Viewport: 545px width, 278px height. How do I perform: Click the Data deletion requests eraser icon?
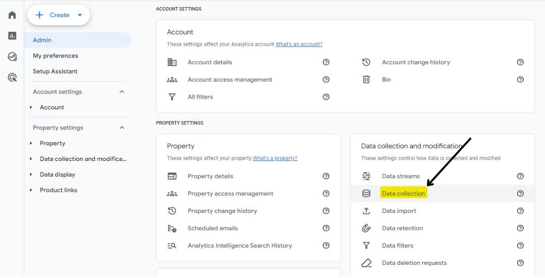[x=366, y=263]
